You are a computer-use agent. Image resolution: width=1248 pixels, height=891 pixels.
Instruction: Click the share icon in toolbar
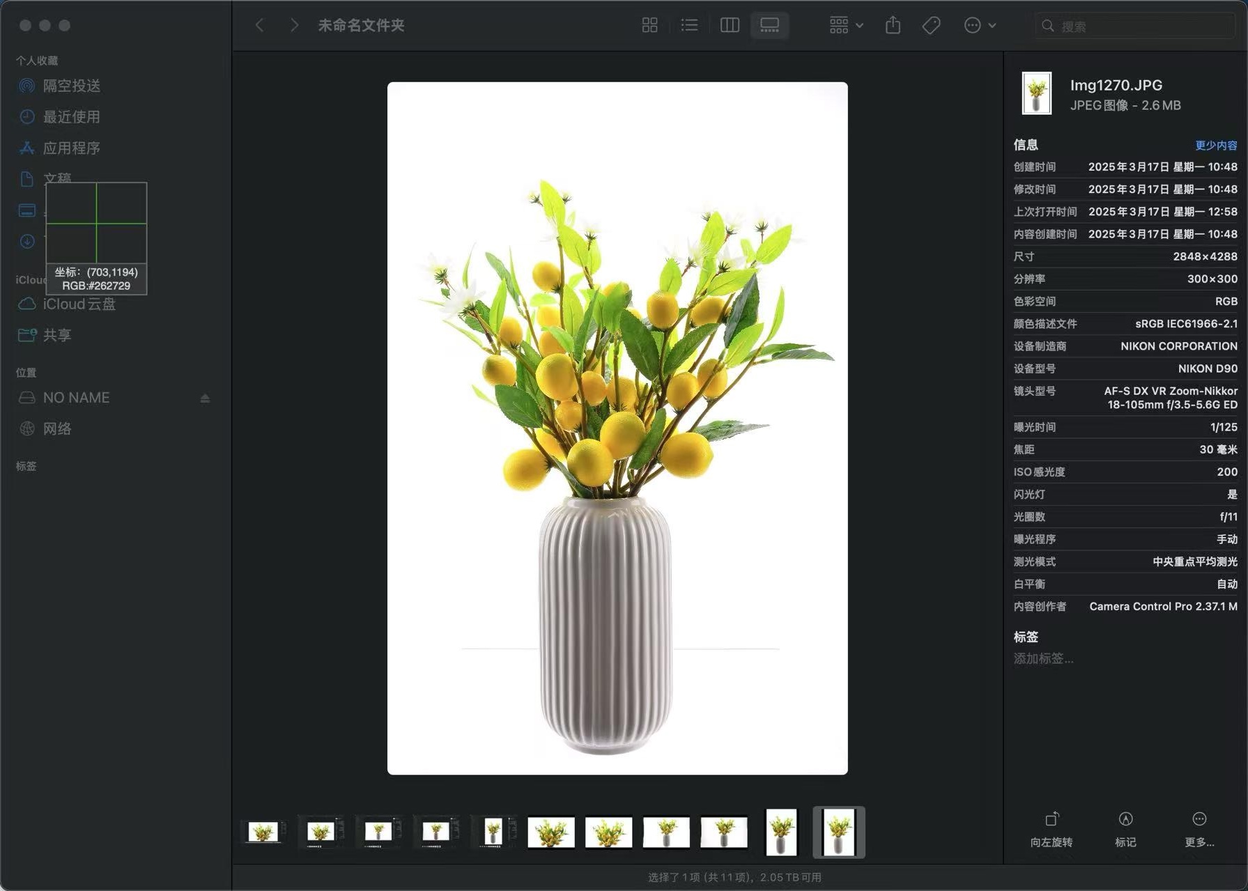click(x=893, y=26)
